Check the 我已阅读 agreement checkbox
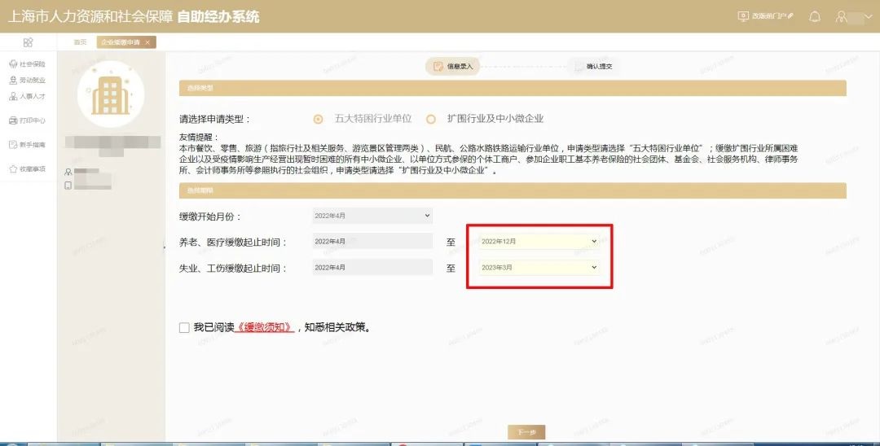Screen dimensions: 880x446 (184, 327)
